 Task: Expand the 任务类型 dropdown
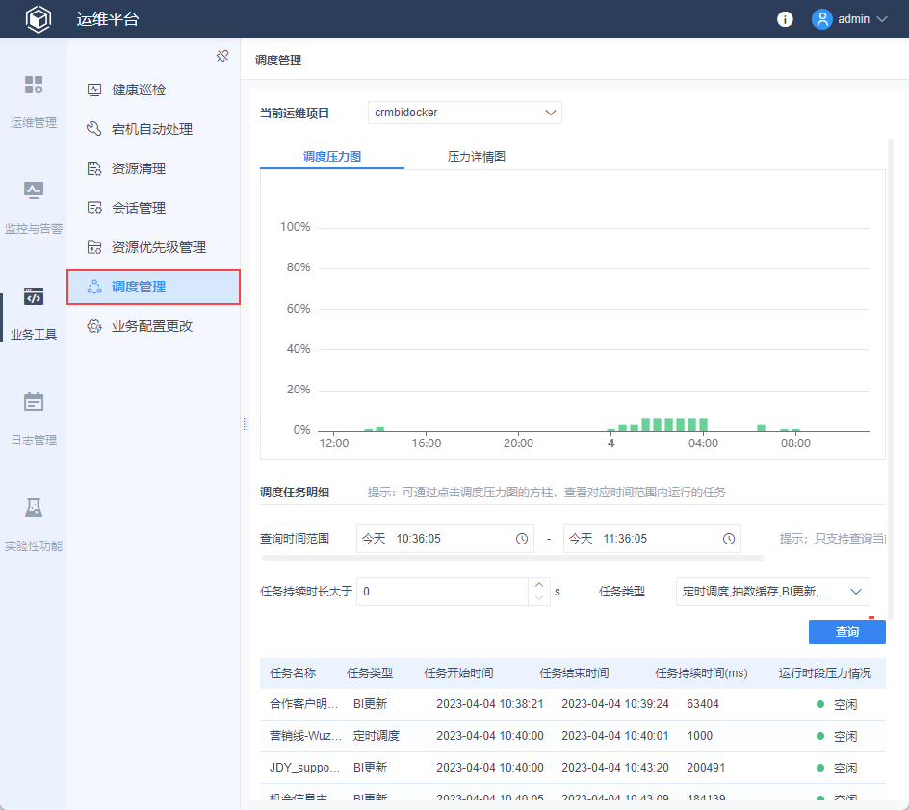772,592
